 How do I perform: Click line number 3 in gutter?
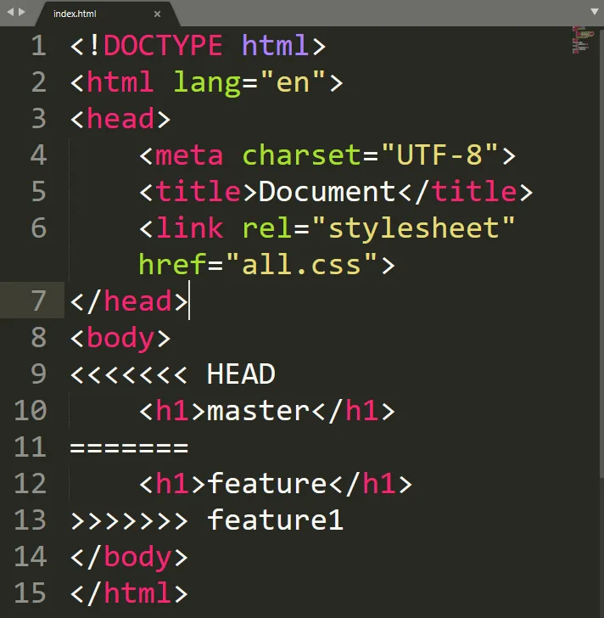38,118
